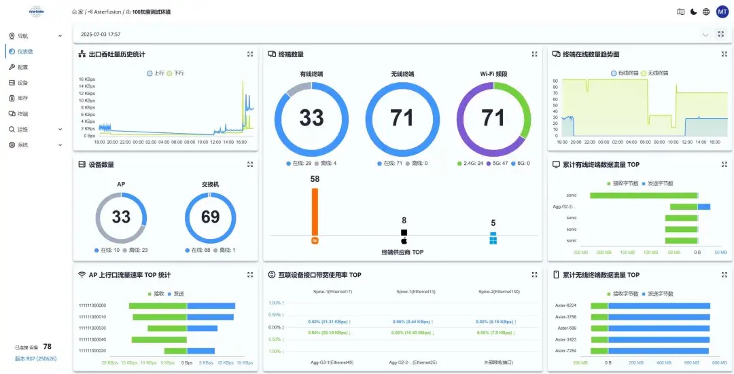The width and height of the screenshot is (734, 374).
Task: Click the orange 58 vendor bar
Action: point(315,212)
